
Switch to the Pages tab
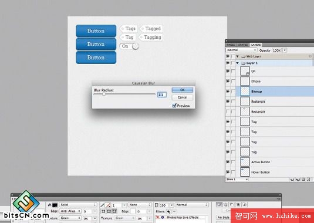tap(231, 45)
